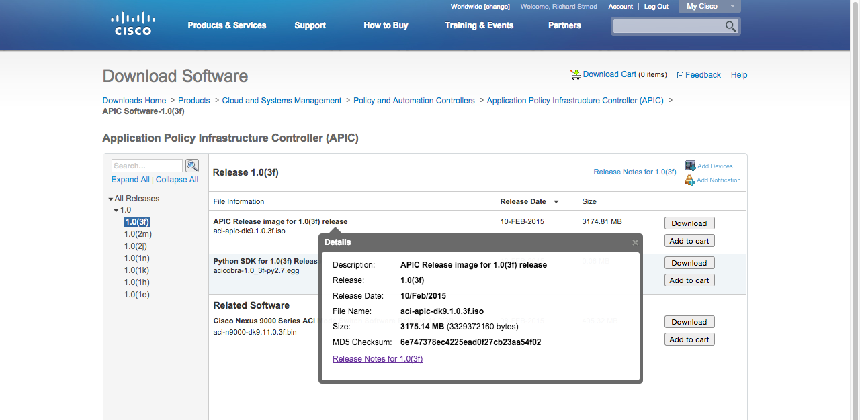Select release 1.0(3f) in tree
Image resolution: width=860 pixels, height=420 pixels.
tap(137, 222)
